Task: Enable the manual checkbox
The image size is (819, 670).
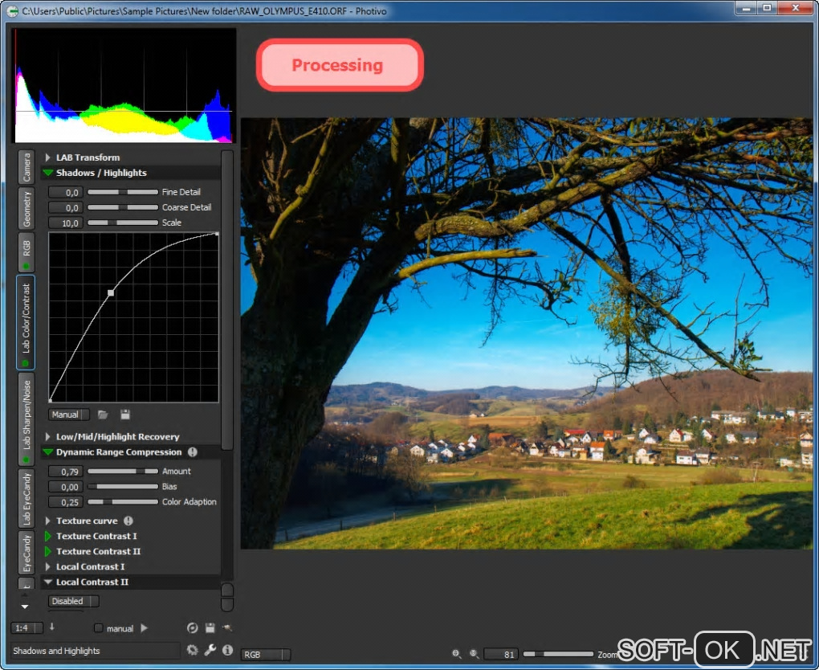Action: point(98,628)
